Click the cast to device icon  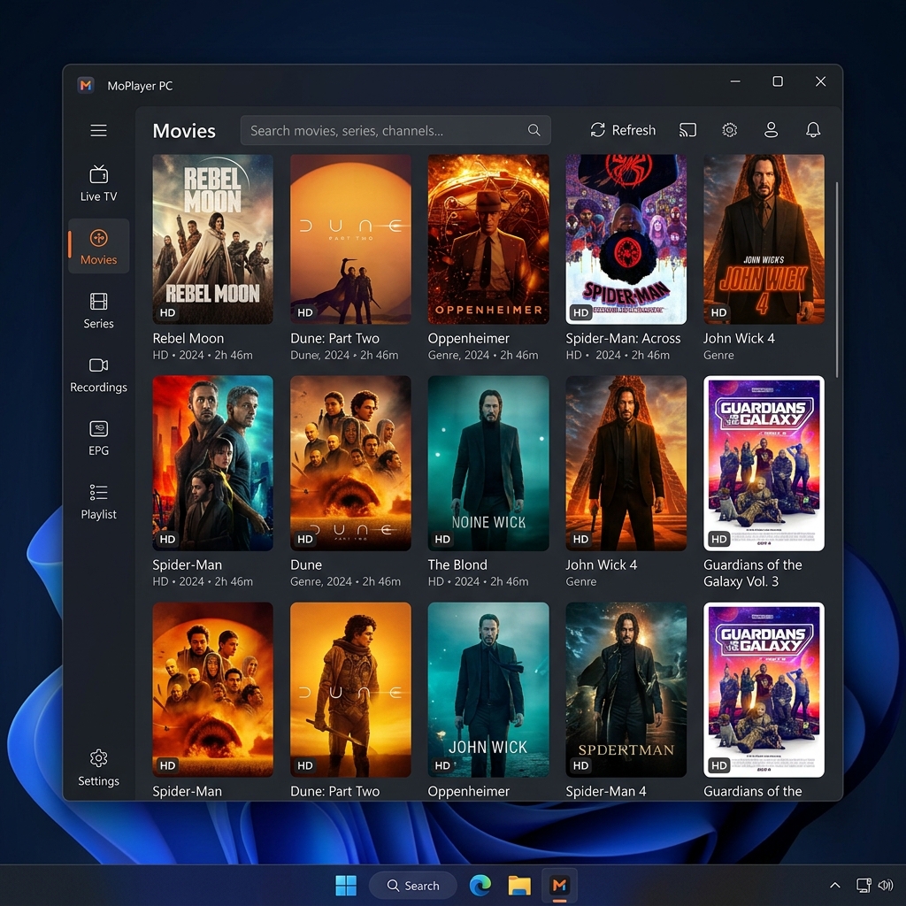[x=687, y=130]
